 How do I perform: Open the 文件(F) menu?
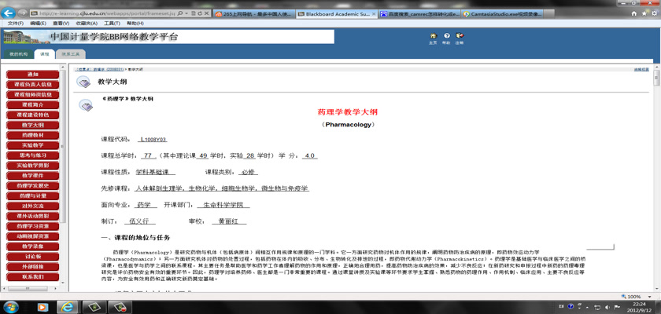[15, 24]
